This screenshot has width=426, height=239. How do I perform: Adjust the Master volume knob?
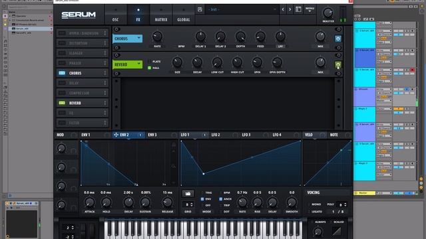[x=328, y=13]
